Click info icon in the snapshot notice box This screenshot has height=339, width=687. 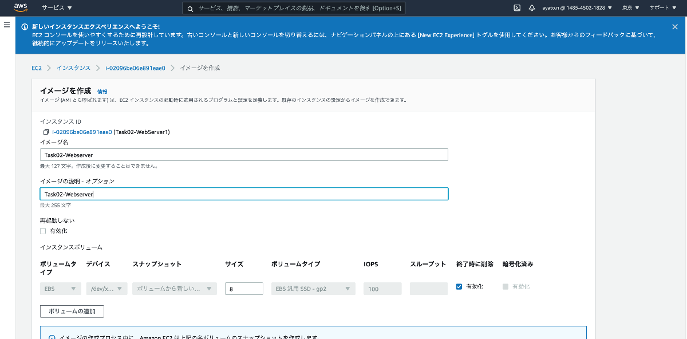tap(52, 338)
